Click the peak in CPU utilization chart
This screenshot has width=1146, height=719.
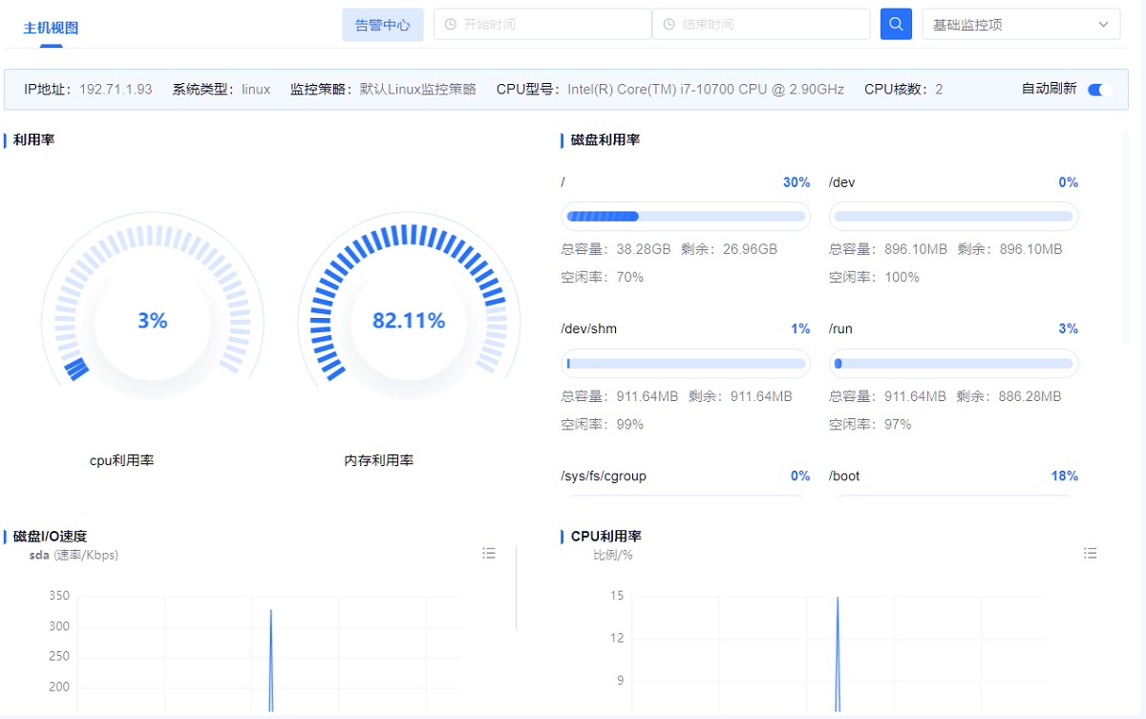tap(838, 600)
